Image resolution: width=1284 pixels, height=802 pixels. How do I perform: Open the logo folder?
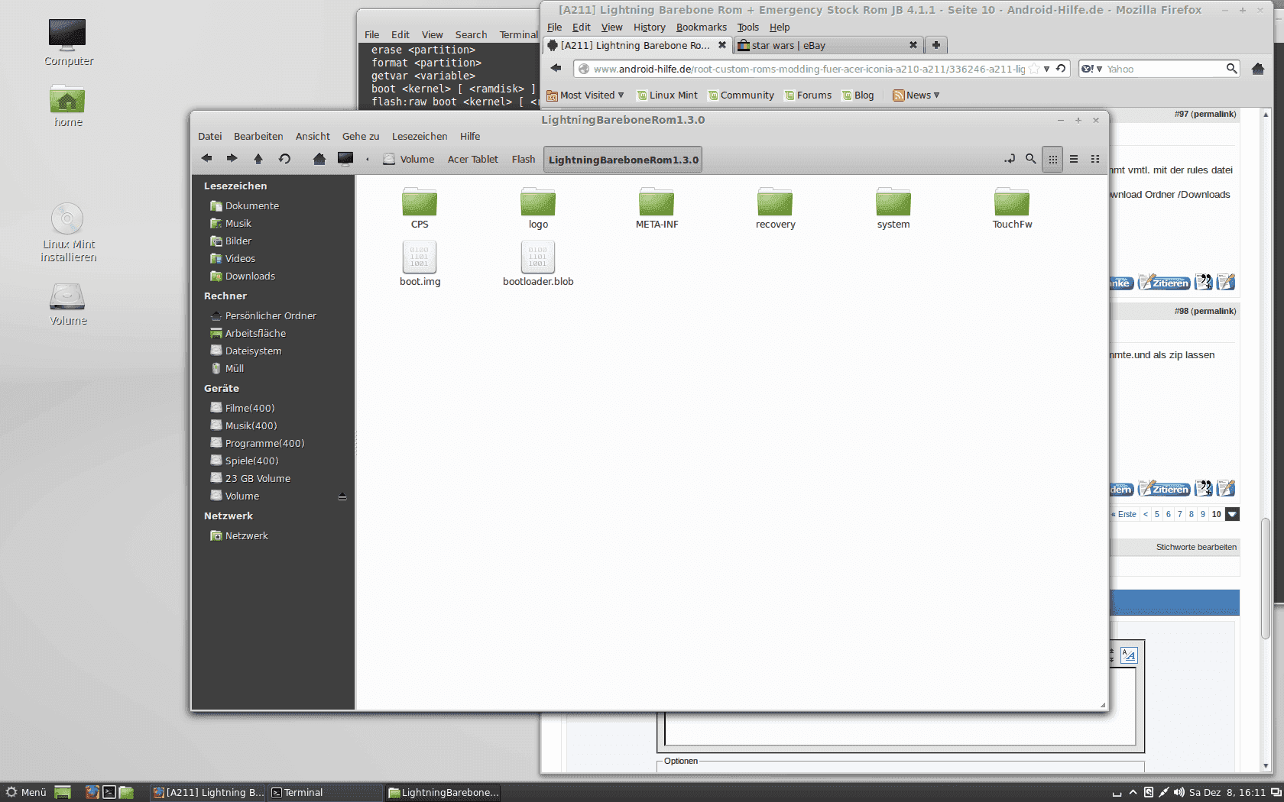click(x=538, y=209)
